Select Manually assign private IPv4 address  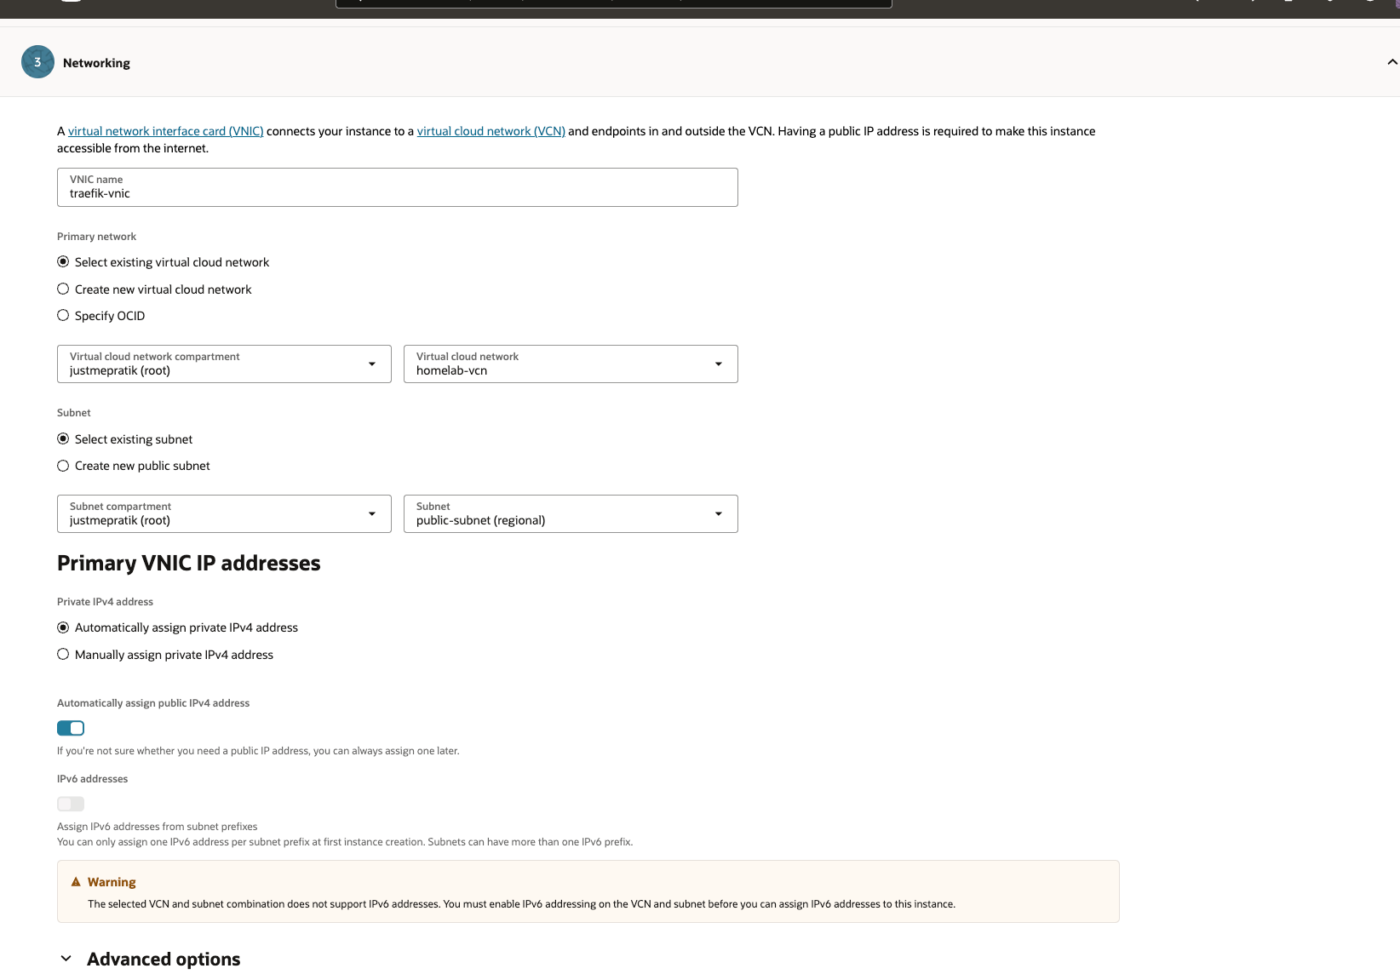63,655
